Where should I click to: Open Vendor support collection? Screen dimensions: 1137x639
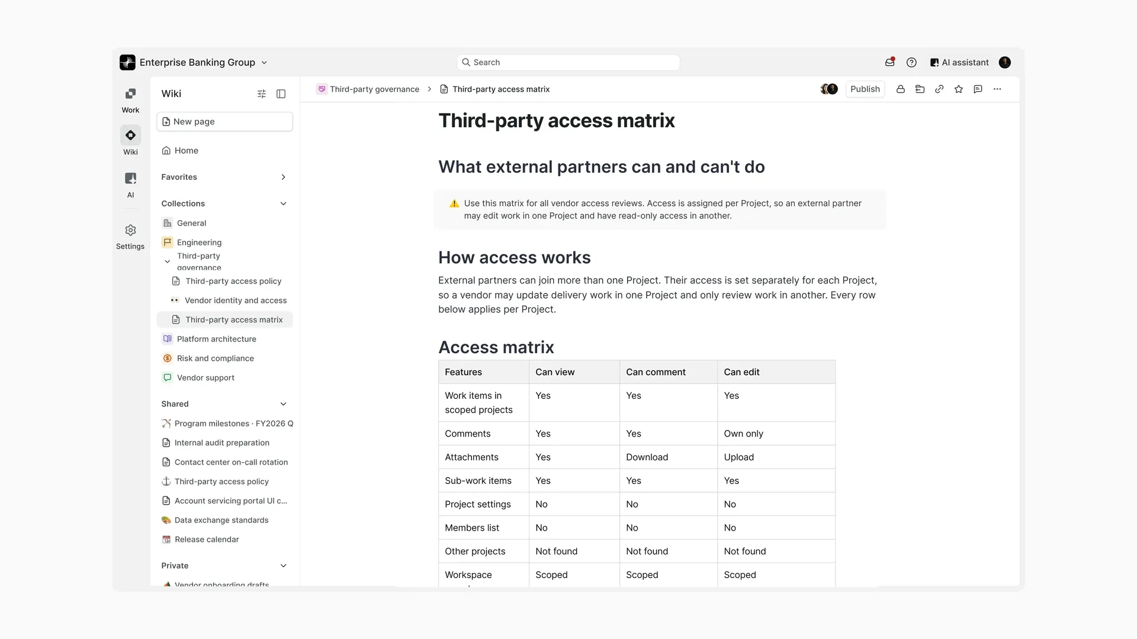tap(224, 377)
